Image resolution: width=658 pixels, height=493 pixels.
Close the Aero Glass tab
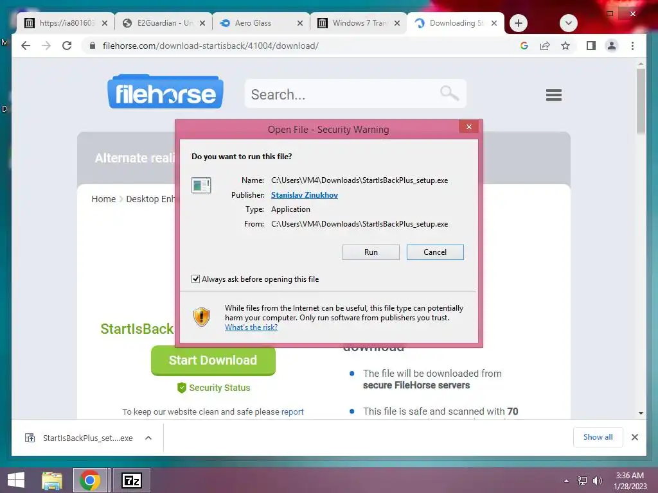point(299,23)
